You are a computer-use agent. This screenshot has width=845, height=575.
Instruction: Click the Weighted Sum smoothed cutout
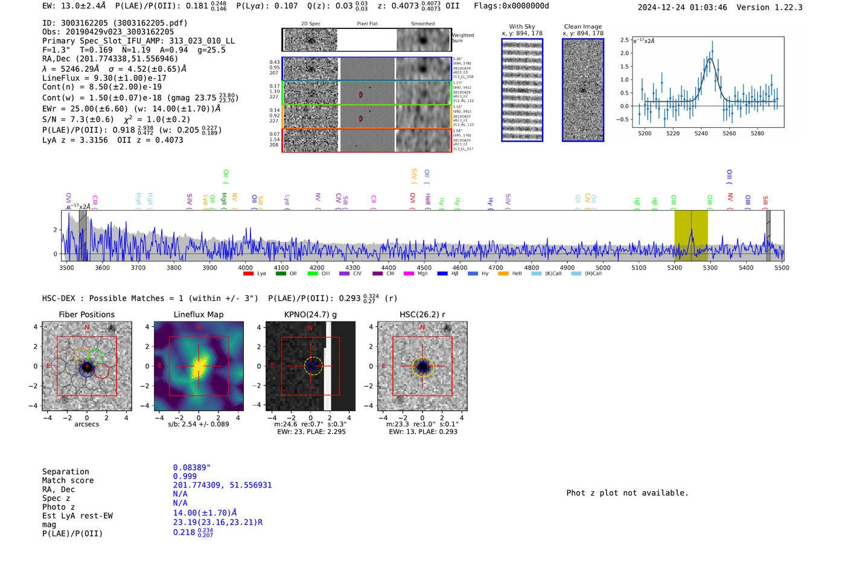[423, 40]
